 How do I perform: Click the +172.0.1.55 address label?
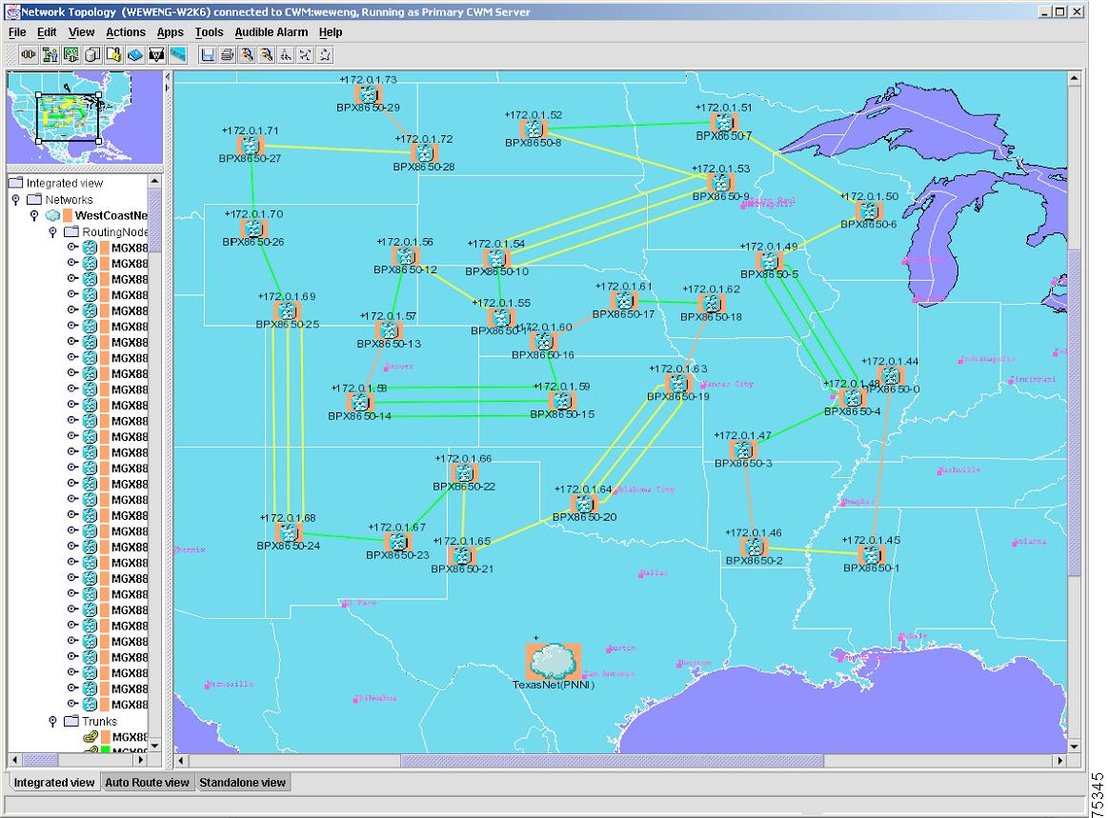501,302
